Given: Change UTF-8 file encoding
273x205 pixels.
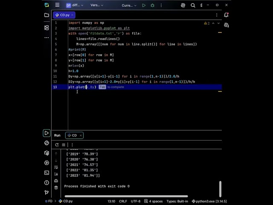Looking at the screenshot, I should [136, 201].
